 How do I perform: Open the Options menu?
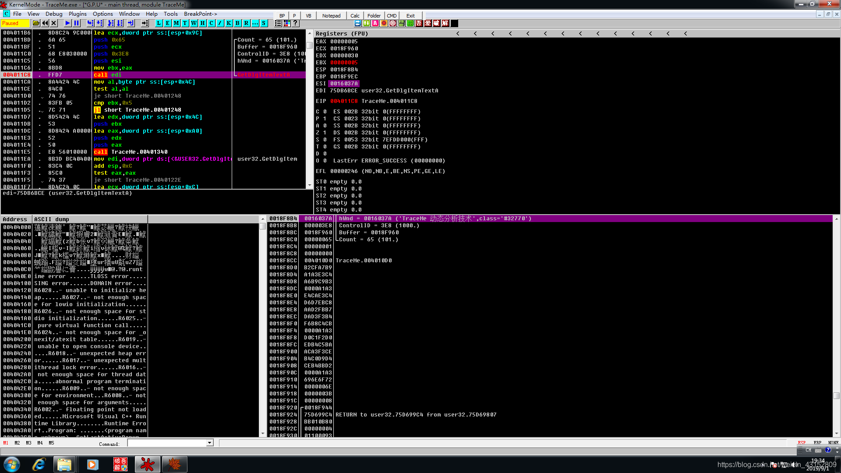point(103,14)
